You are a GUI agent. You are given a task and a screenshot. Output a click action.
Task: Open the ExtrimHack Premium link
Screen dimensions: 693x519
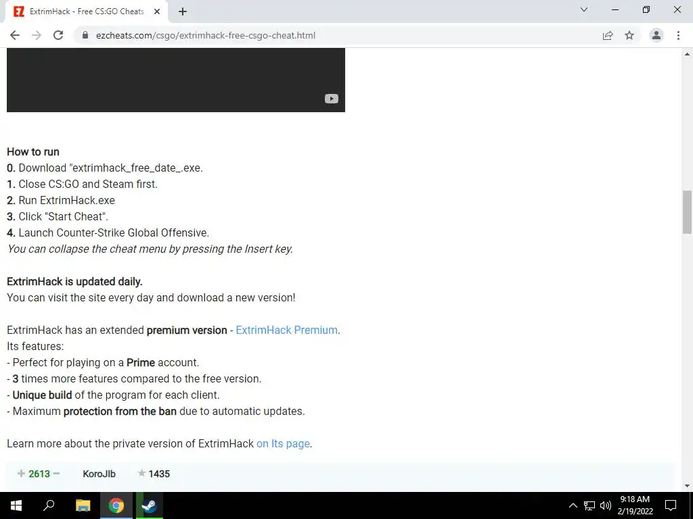286,330
